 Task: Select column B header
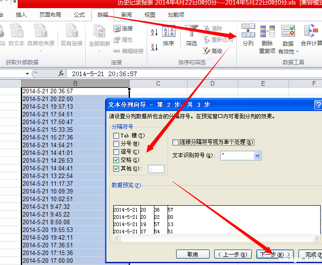coord(75,84)
